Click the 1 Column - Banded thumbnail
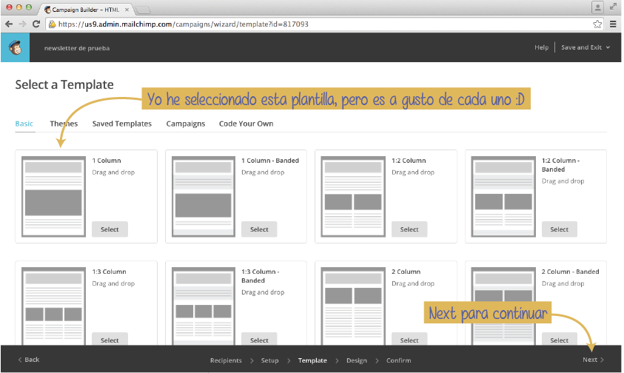 (x=204, y=196)
